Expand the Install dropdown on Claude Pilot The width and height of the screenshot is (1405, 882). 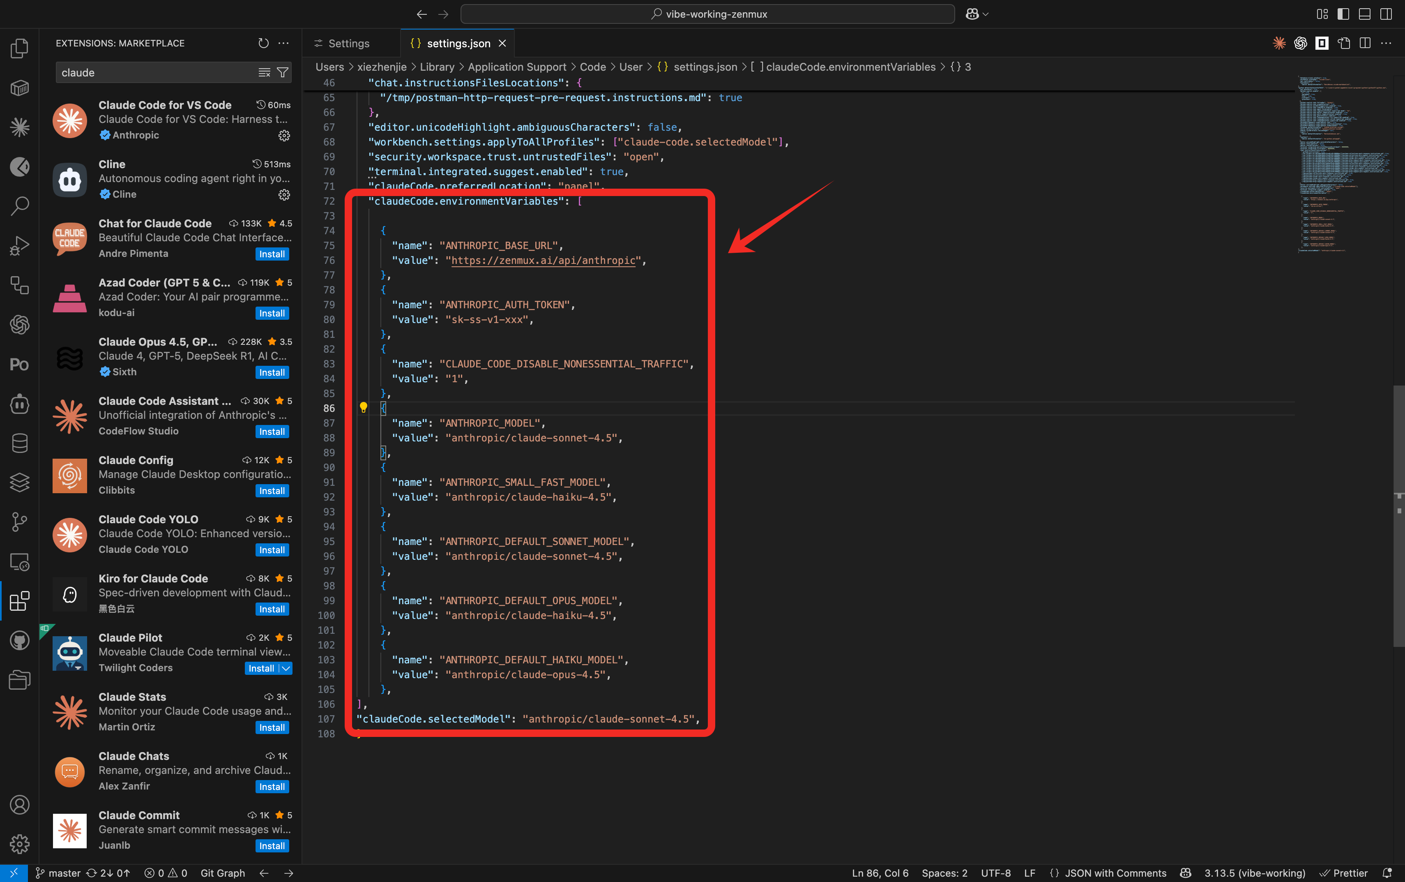tap(286, 668)
